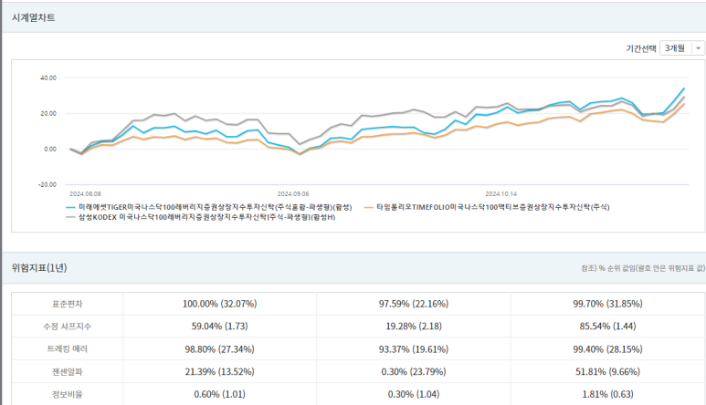Click the 0.30% (23.79%) cell

[414, 372]
